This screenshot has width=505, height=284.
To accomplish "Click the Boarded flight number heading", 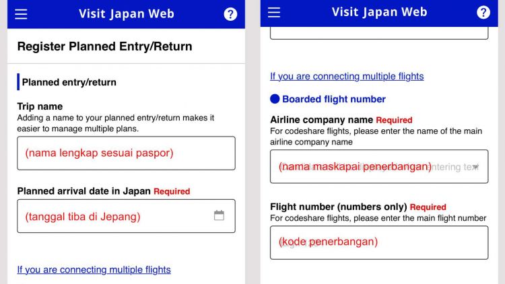I will [x=334, y=99].
